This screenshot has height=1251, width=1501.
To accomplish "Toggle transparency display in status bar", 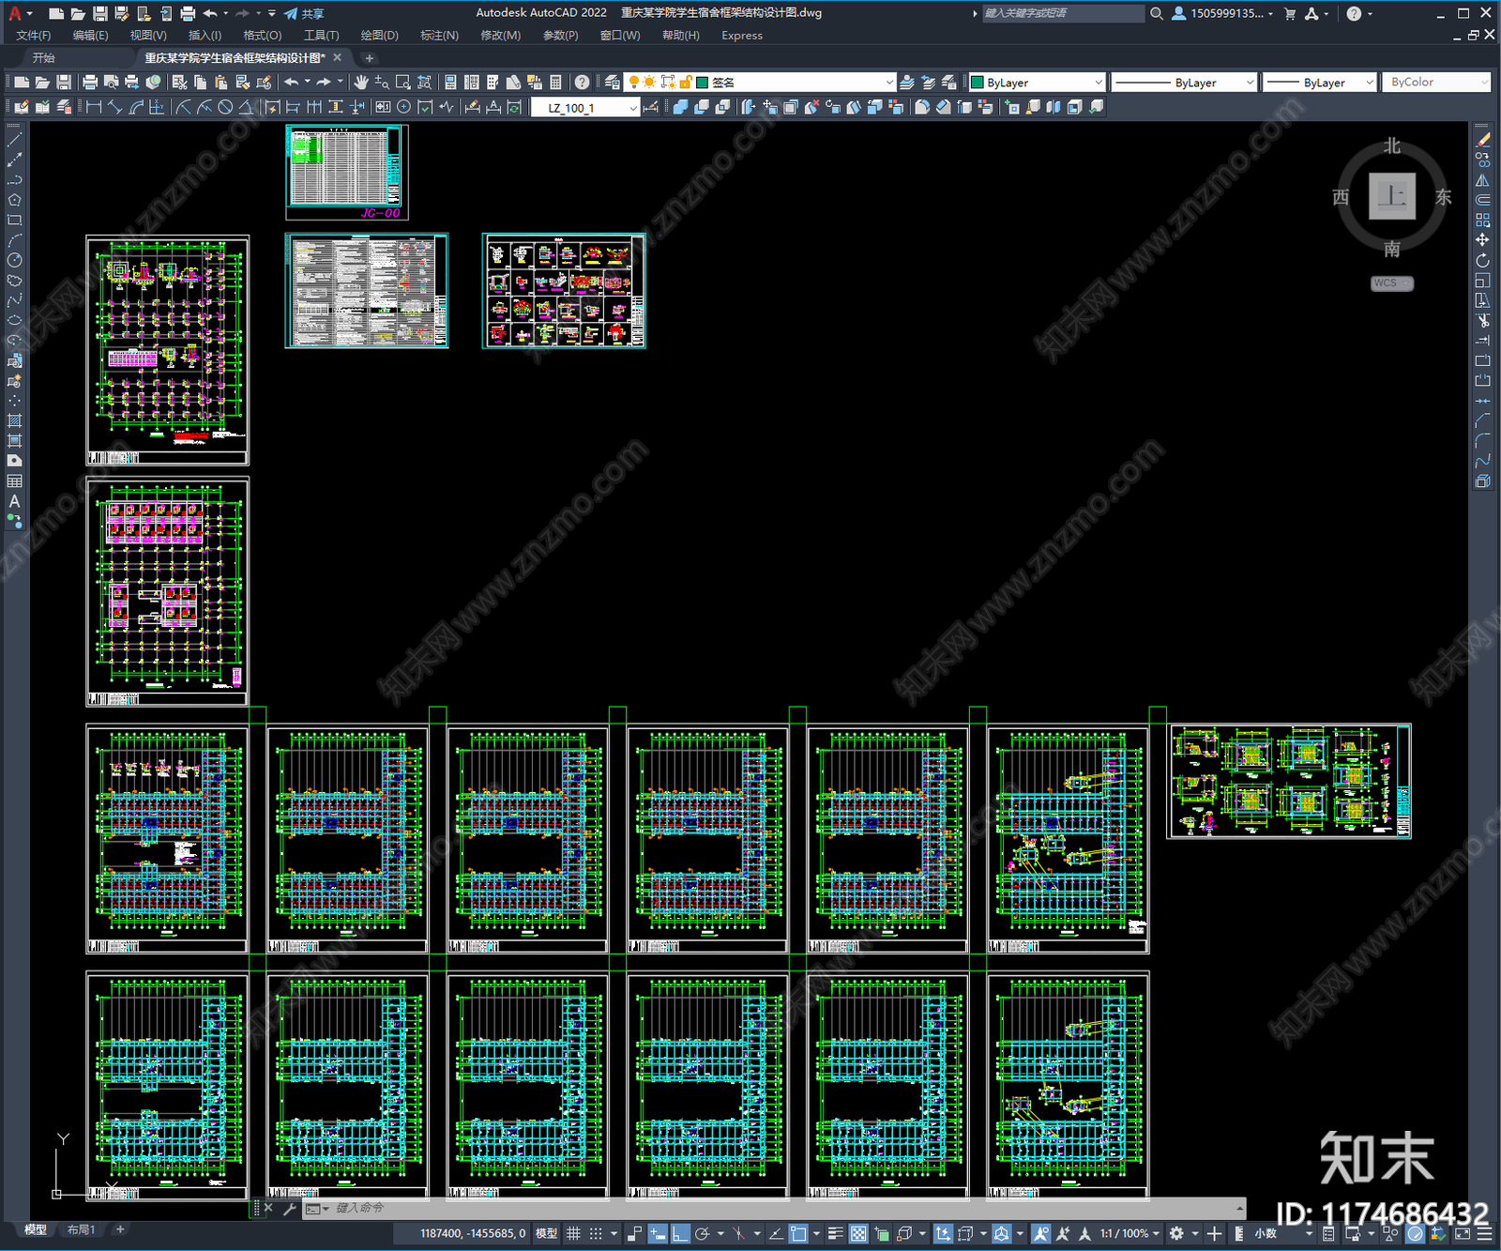I will 857,1233.
